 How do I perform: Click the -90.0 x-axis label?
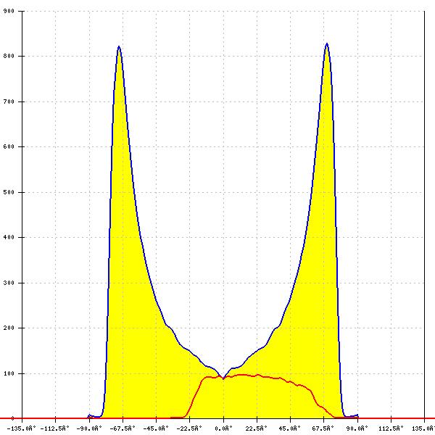click(x=90, y=428)
